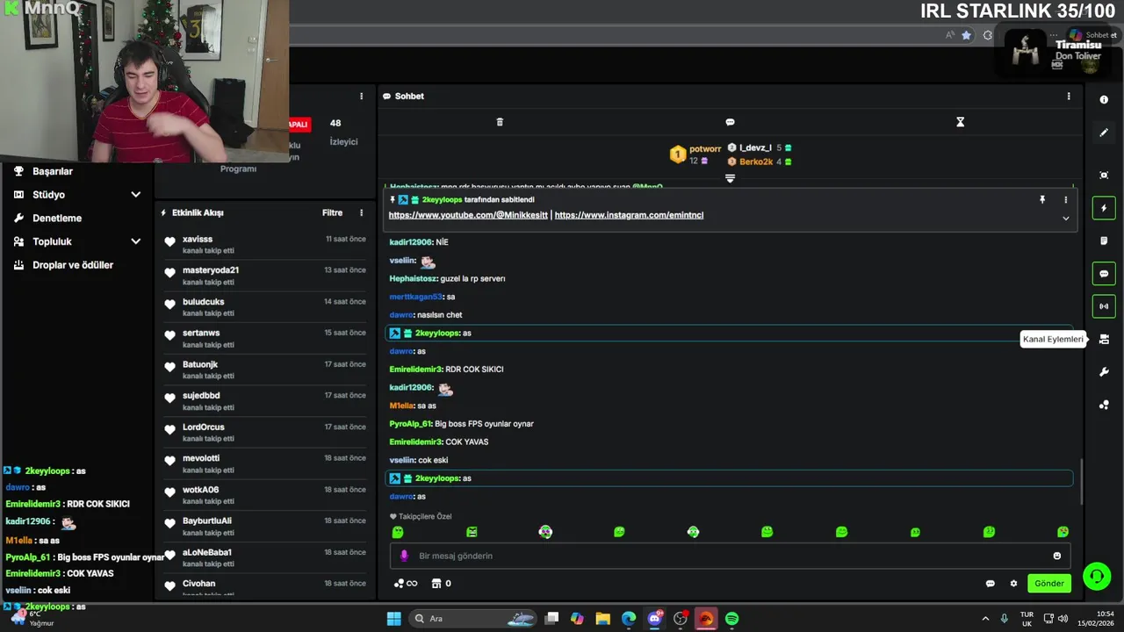Viewport: 1124px width, 632px height.
Task: Open the Minikkesitt YouTube link
Action: click(468, 215)
